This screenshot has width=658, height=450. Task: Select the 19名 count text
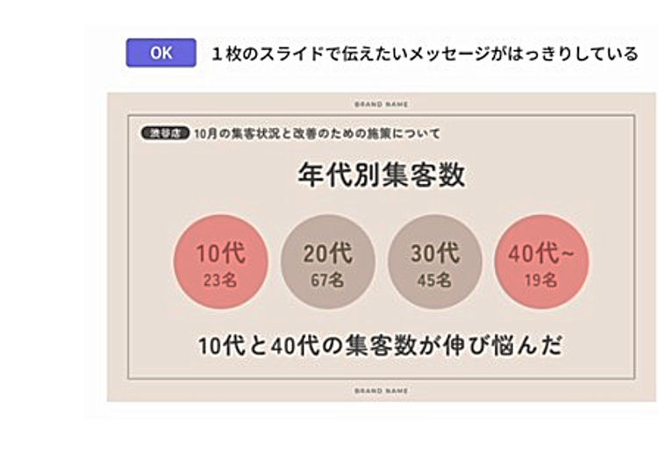(541, 281)
